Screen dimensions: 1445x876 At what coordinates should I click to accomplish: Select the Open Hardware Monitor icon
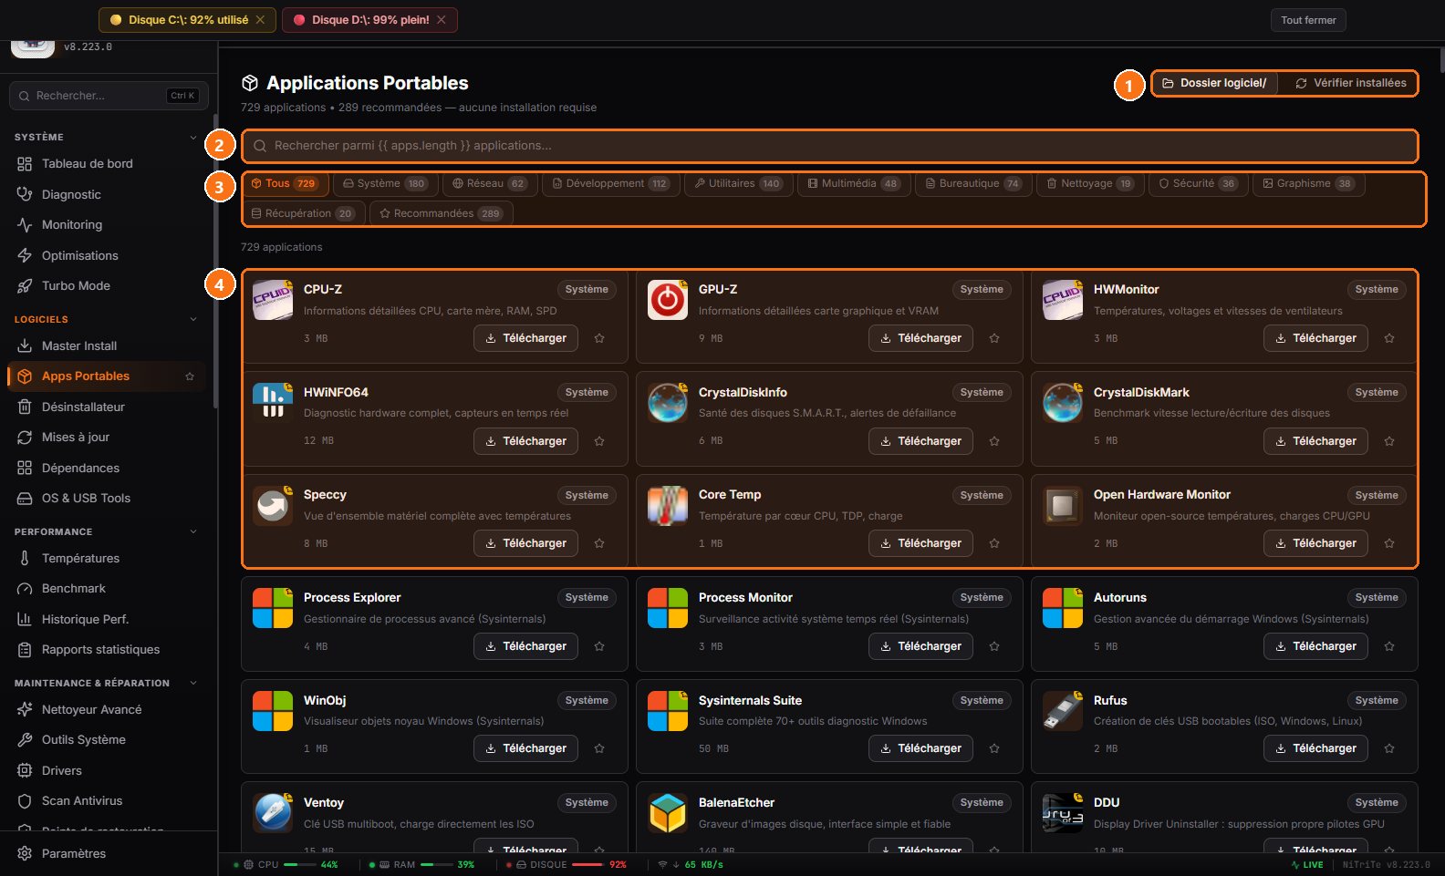(1063, 505)
